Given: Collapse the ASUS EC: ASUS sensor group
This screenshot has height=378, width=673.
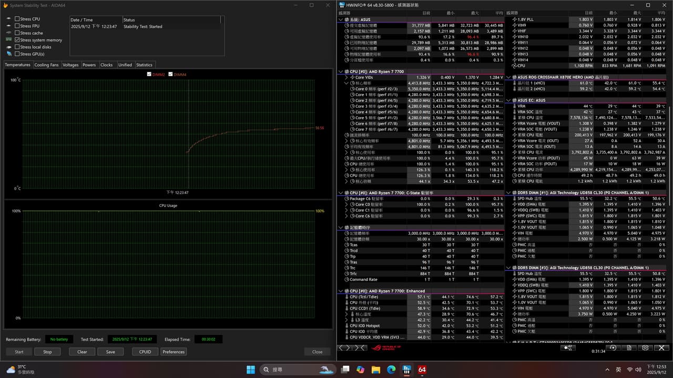Looking at the screenshot, I should tap(508, 100).
